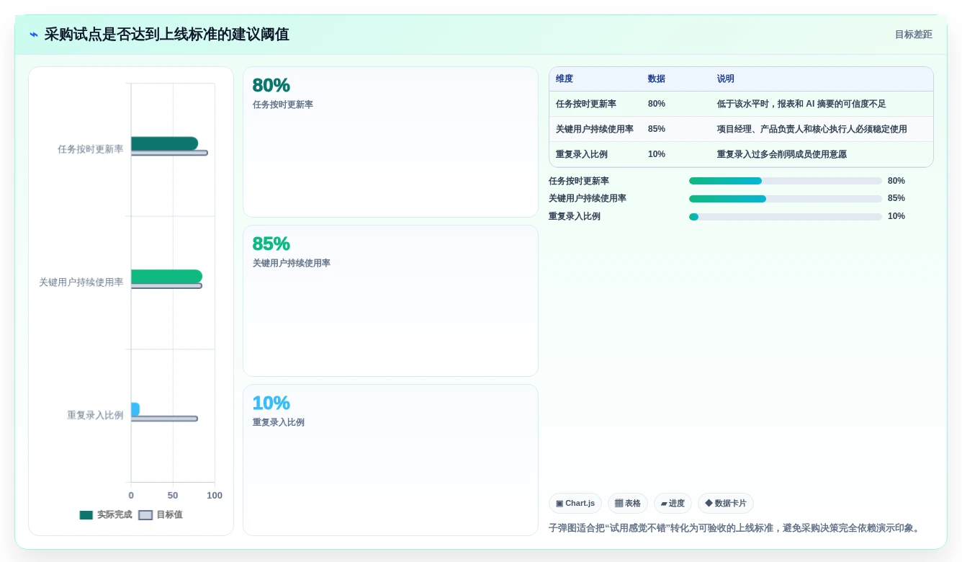Click the 重复录入比例 progress bar
Viewport: 962px width, 562px height.
[x=786, y=216]
